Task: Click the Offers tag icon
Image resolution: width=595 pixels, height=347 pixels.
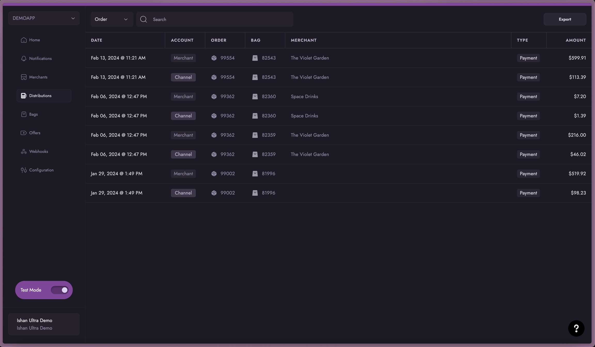Action: [x=24, y=133]
